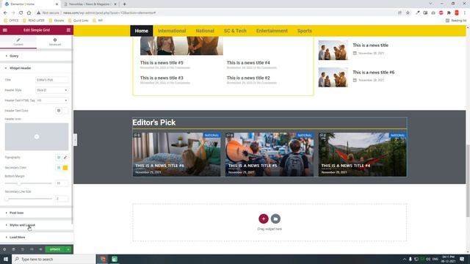This screenshot has height=264, width=470.
Task: Collapse the Widget Header section
Action: (x=36, y=68)
